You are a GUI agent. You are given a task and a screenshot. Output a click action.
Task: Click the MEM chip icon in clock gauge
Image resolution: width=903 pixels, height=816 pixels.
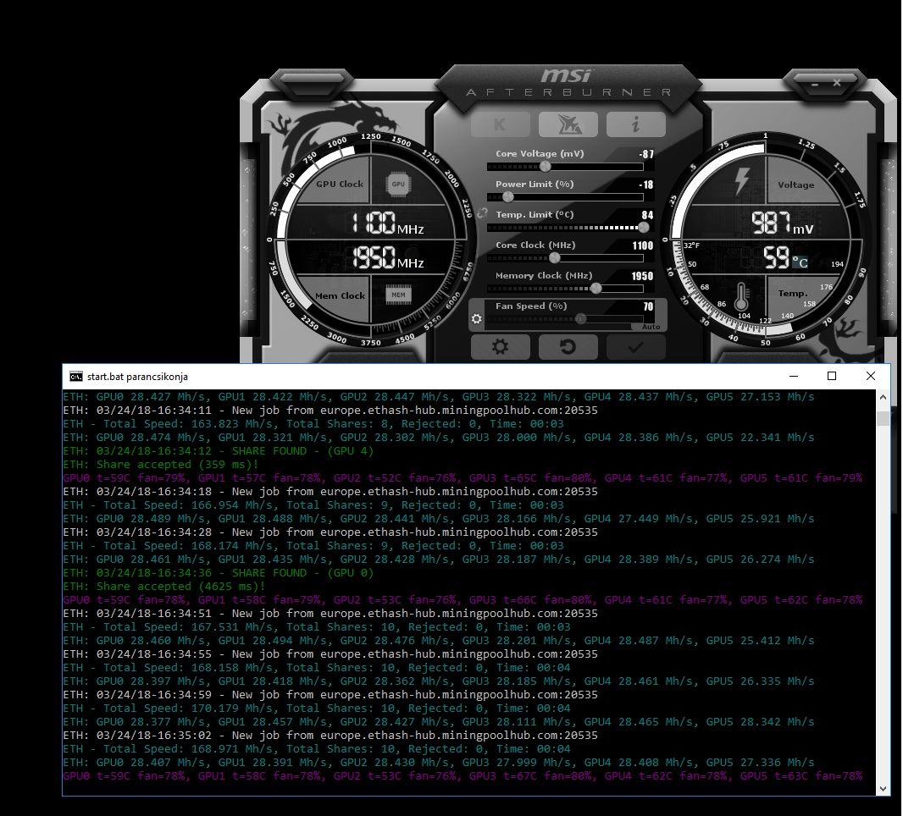(398, 295)
